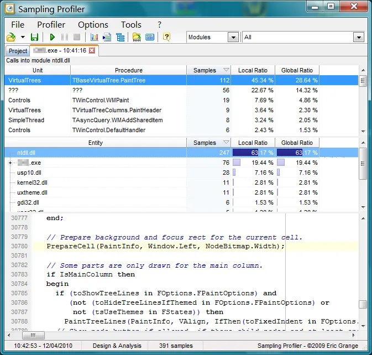Click the blue calculator-like toolbar icon
The width and height of the screenshot is (372, 355).
(x=149, y=37)
